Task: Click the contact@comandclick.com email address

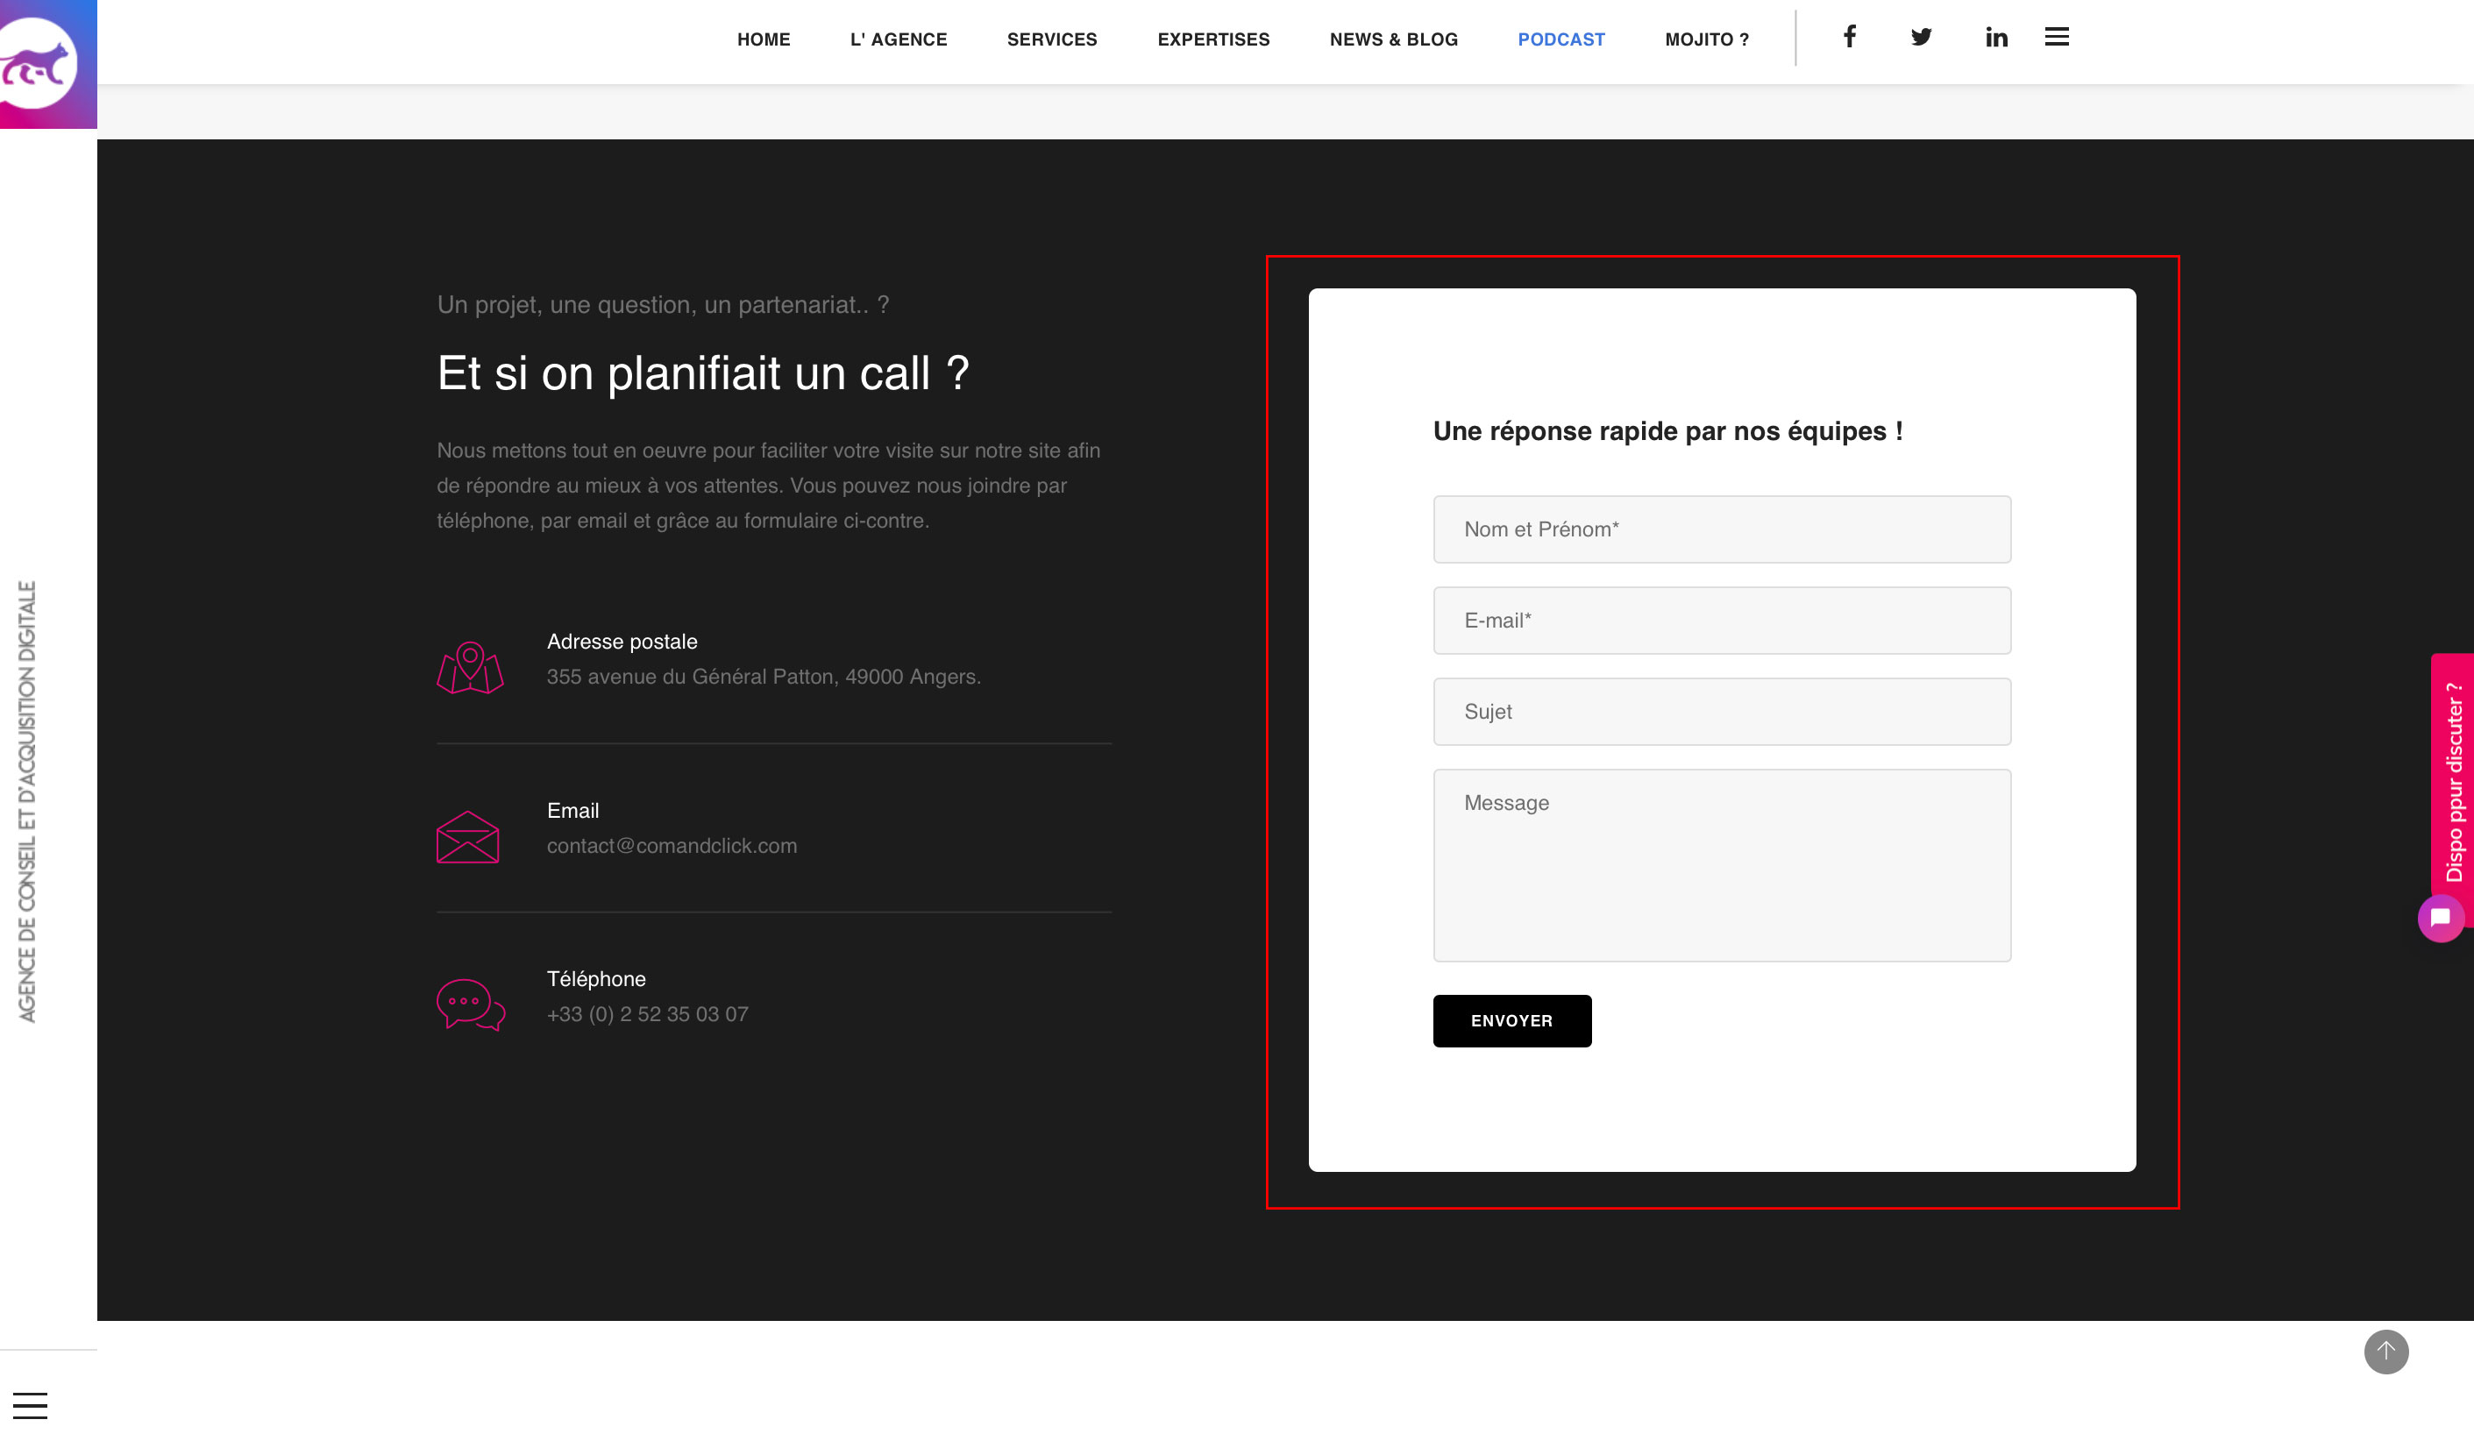Action: (672, 846)
